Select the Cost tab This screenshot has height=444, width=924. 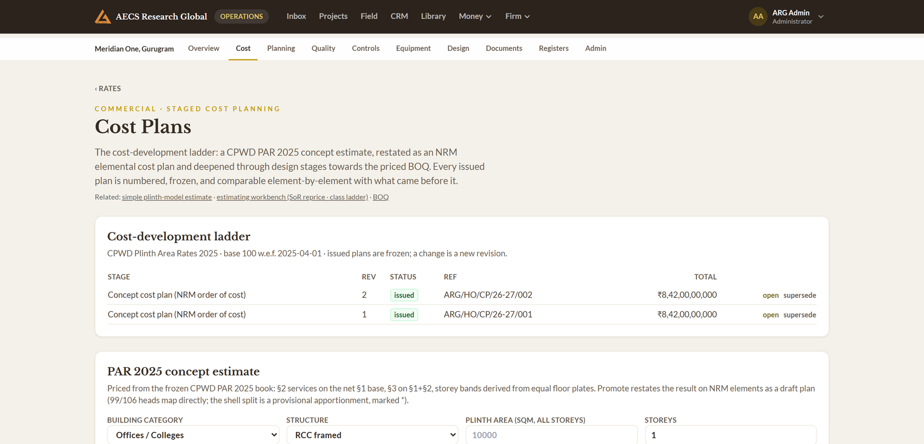[x=243, y=48]
